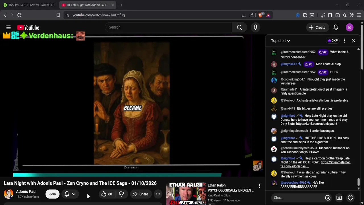This screenshot has width=364, height=205.
Task: Select the Late Night with Adonis Paul tab
Action: (x=88, y=5)
